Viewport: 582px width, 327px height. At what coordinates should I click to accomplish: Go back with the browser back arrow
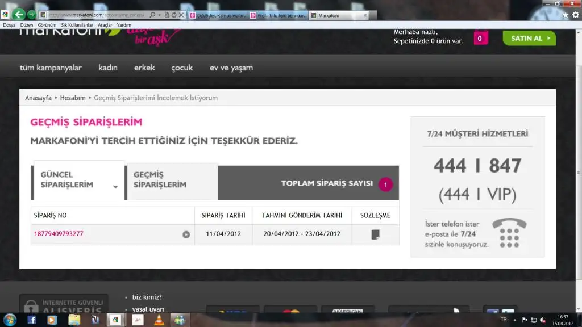[x=19, y=15]
